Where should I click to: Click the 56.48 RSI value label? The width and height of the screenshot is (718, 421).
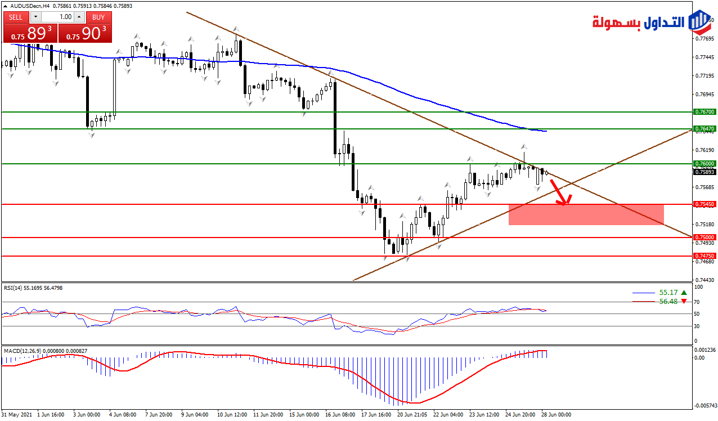click(668, 302)
